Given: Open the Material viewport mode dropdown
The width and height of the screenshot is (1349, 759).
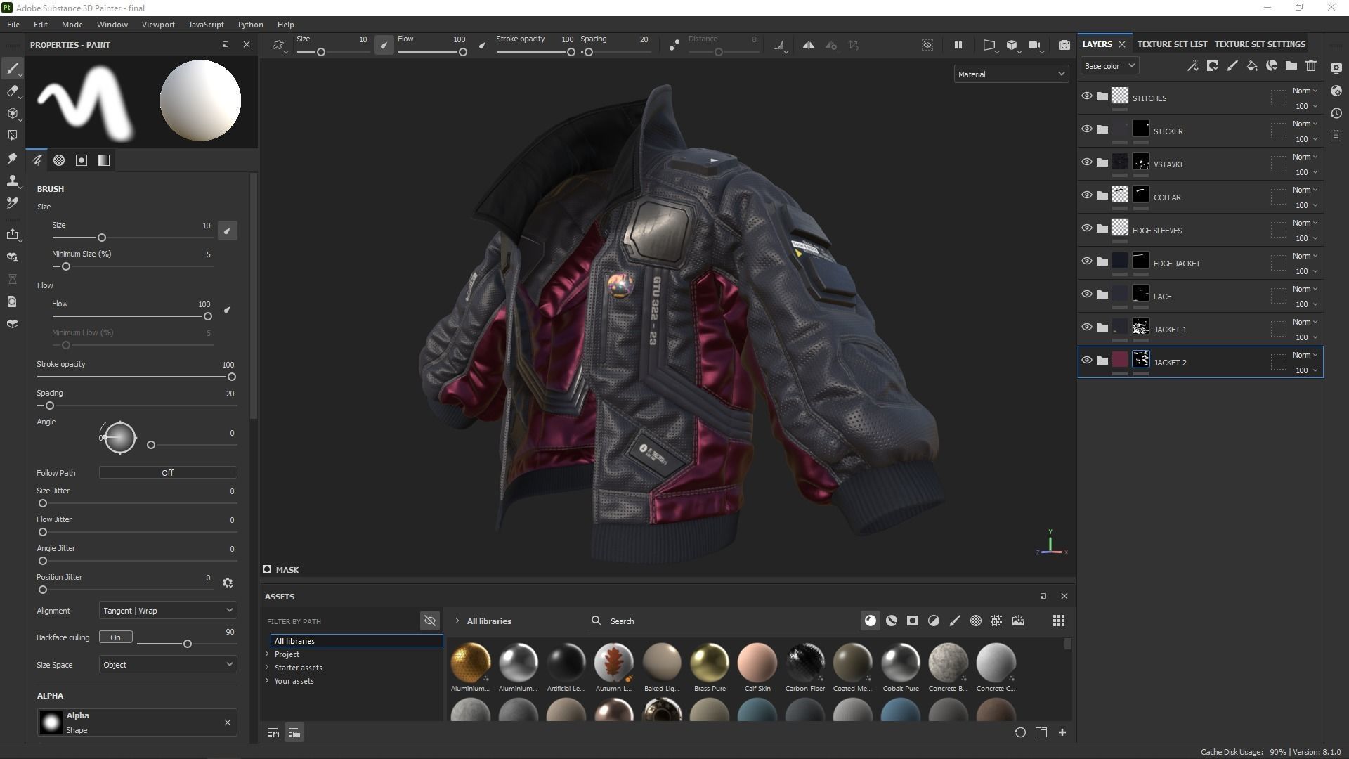Looking at the screenshot, I should pos(1011,74).
